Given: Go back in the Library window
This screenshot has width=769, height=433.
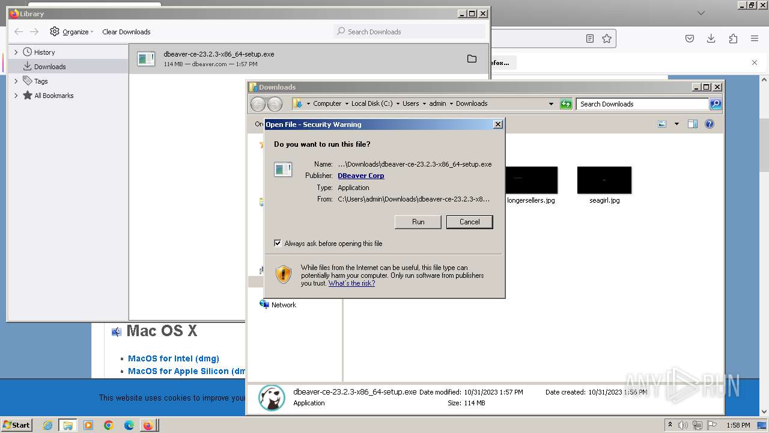Looking at the screenshot, I should [19, 32].
